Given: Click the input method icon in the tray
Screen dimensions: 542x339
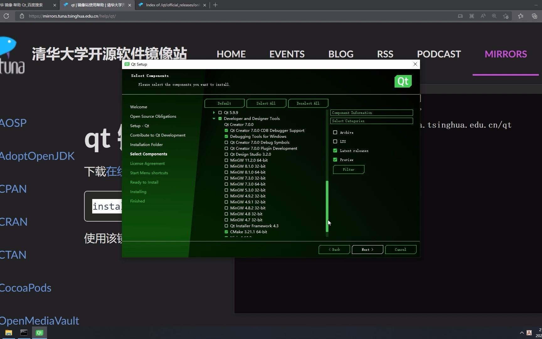Looking at the screenshot, I should point(529,333).
